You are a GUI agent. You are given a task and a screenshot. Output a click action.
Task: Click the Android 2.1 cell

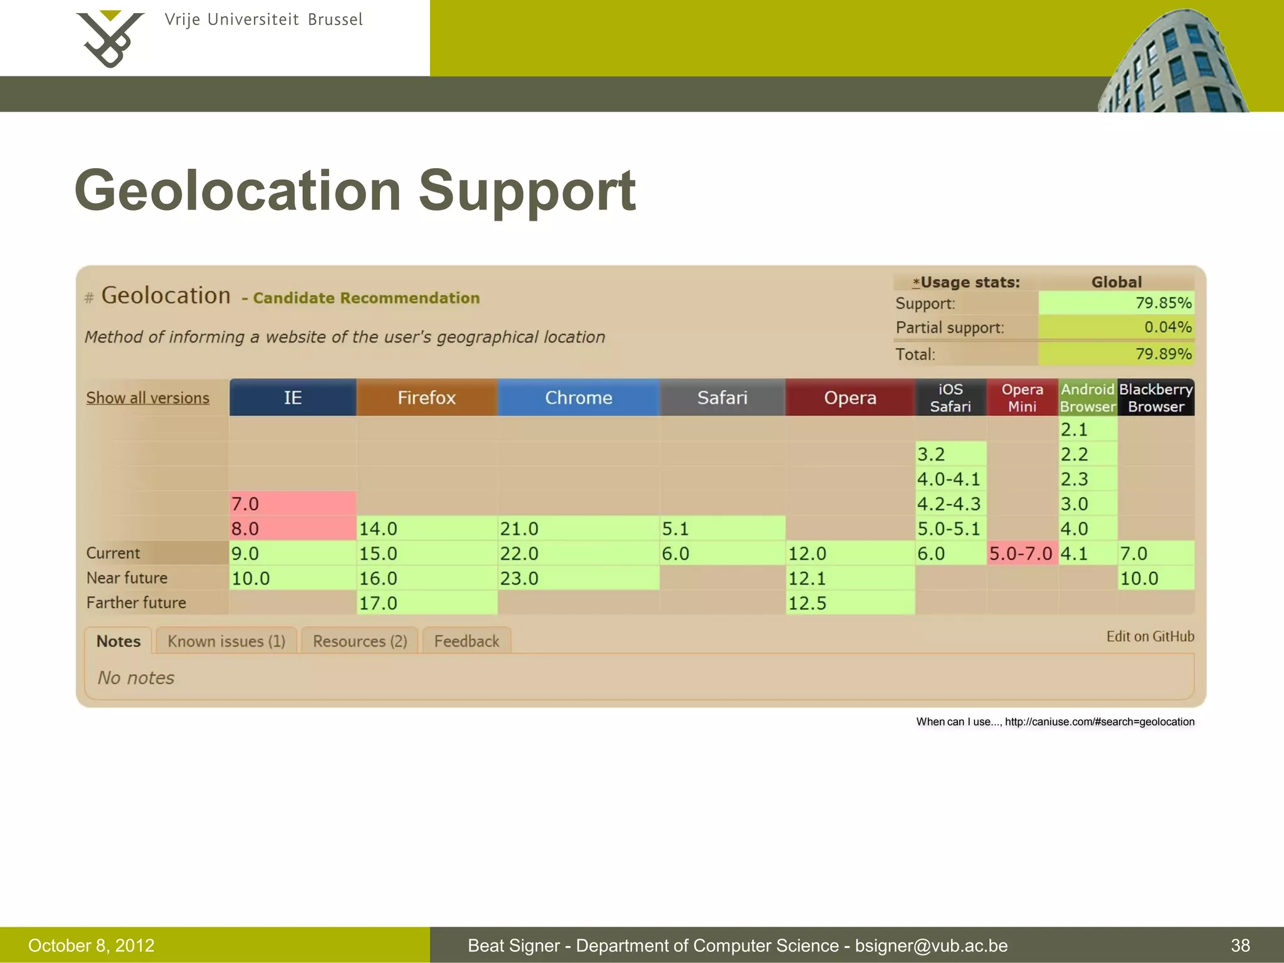[x=1088, y=429]
